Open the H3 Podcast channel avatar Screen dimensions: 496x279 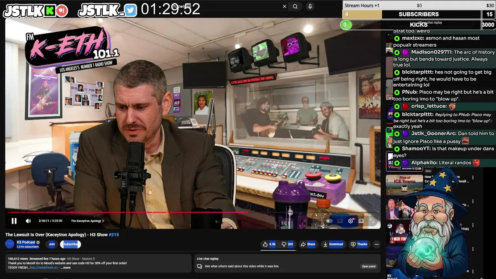click(x=10, y=244)
